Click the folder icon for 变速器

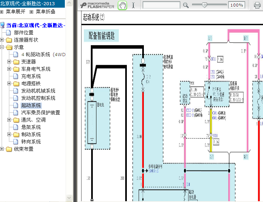[16, 62]
